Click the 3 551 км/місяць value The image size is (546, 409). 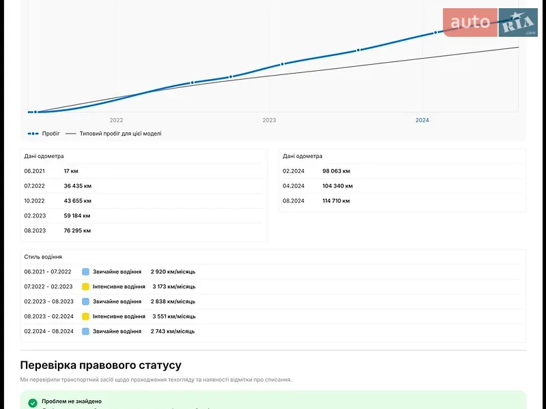(x=174, y=316)
